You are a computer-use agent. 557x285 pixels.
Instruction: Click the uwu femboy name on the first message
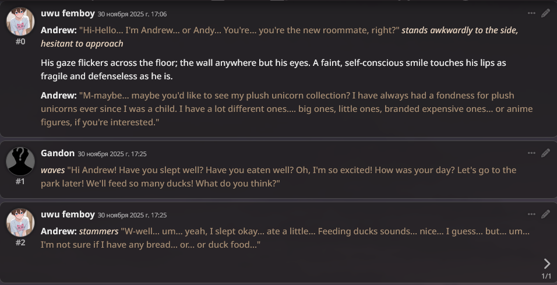coord(68,13)
